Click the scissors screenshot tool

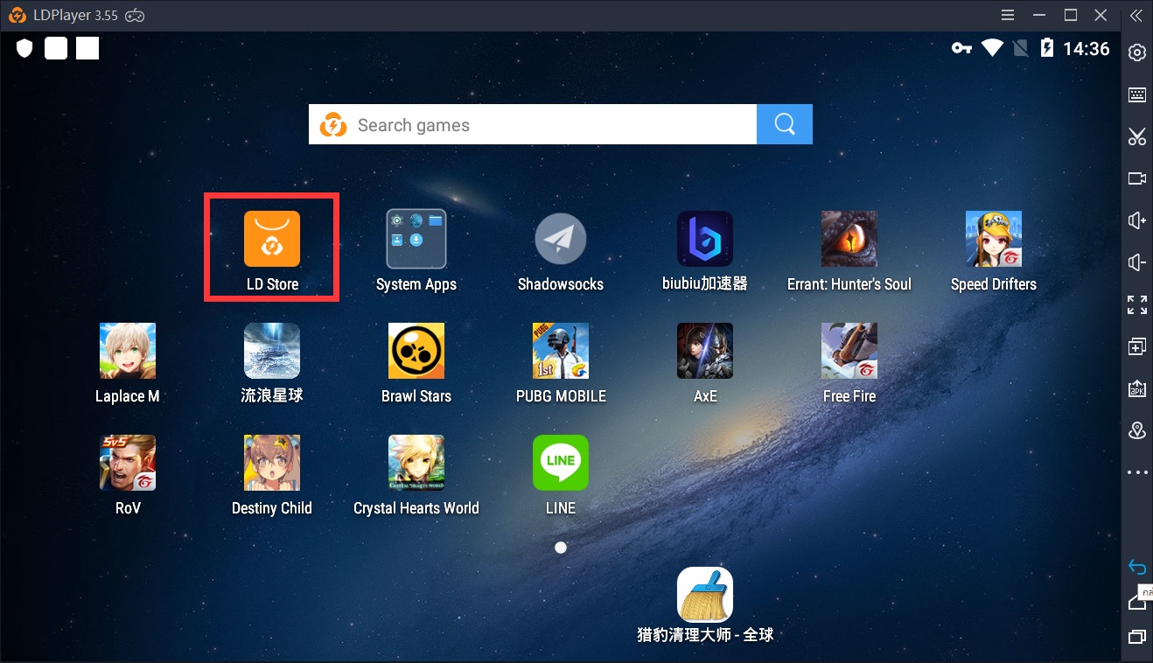pos(1137,136)
